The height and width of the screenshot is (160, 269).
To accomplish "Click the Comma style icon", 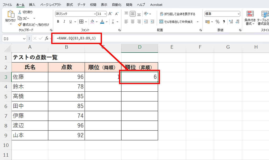I will [x=224, y=22].
